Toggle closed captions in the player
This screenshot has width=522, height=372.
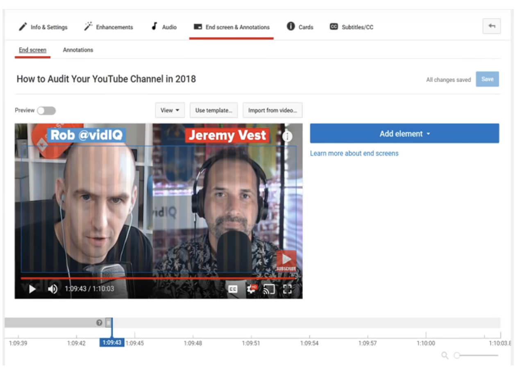click(233, 289)
